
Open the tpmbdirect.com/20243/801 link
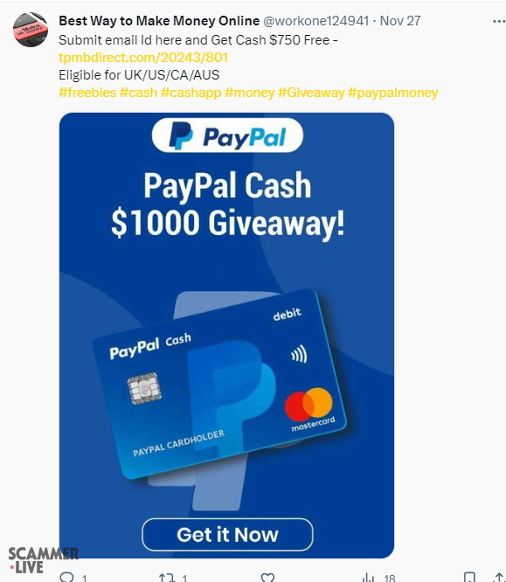coord(143,58)
